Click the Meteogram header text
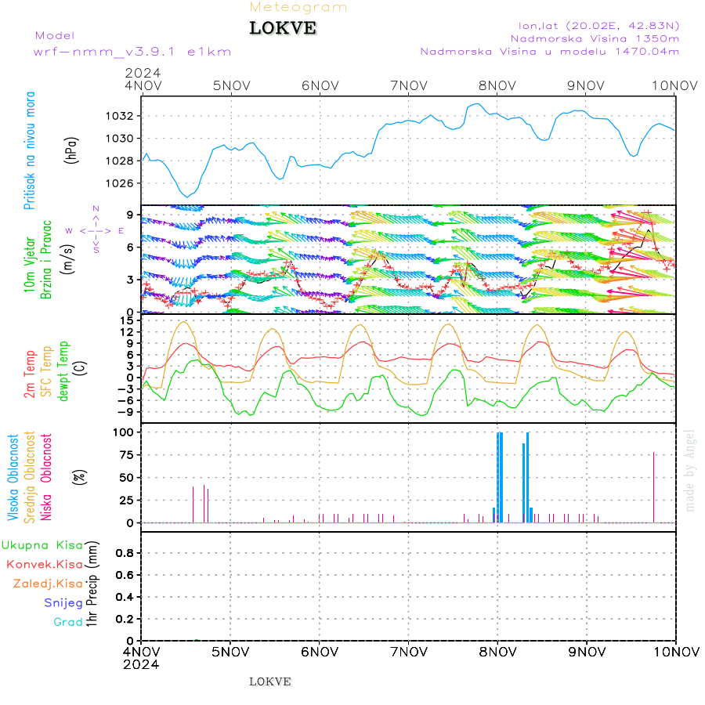Viewport: 705px width, 705px height. [298, 7]
